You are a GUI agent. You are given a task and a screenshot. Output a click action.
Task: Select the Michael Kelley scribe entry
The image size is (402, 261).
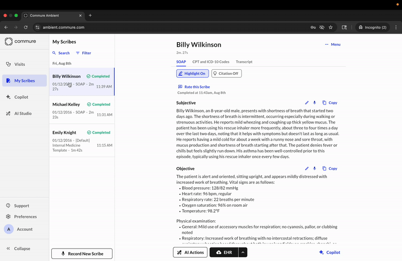(82, 110)
